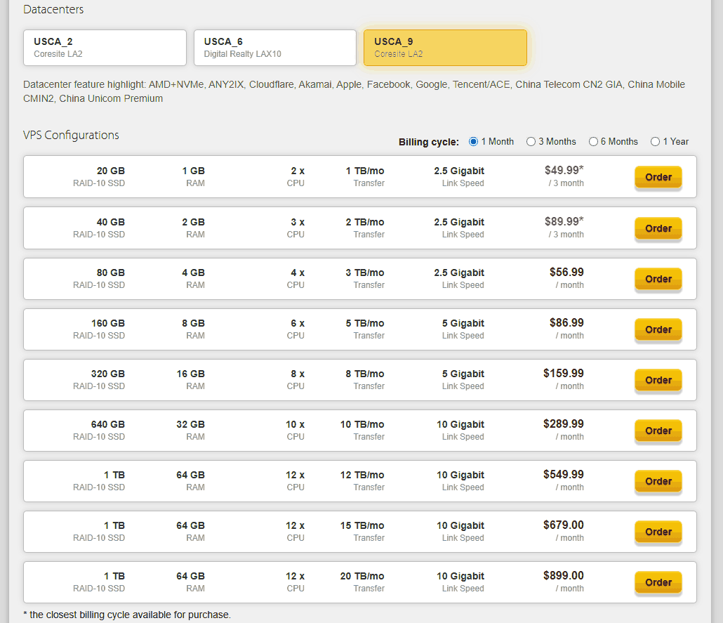Click the 640 GB 32 GB RAM configuration row
723x623 pixels.
[359, 431]
